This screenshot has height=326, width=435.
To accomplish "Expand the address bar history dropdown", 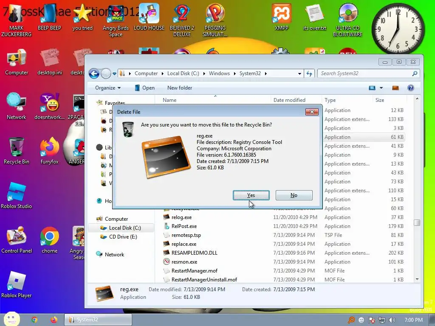I will [299, 74].
